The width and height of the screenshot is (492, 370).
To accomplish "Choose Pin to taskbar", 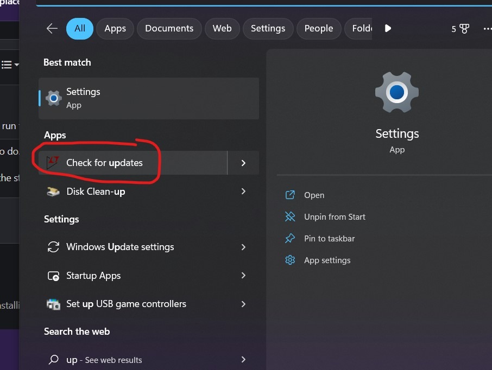I will 329,239.
